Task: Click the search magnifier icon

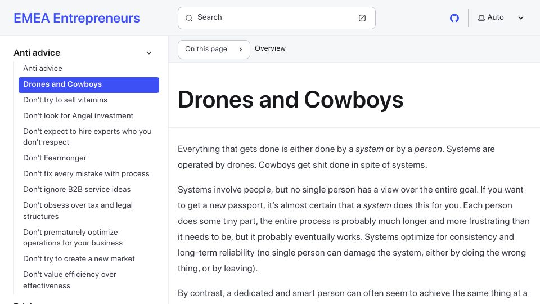Action: click(189, 18)
